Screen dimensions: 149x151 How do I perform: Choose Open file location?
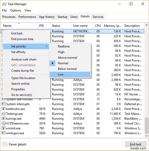[x=26, y=78]
